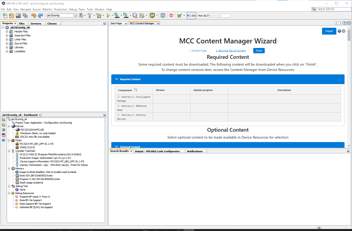Screen dimensions: 352x231
Task: Click the shopping cart toolbar icon
Action: point(179,15)
